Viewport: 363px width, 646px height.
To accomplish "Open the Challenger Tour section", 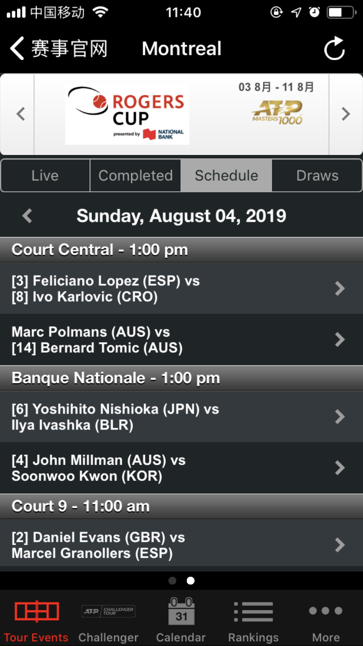I will pos(108,612).
